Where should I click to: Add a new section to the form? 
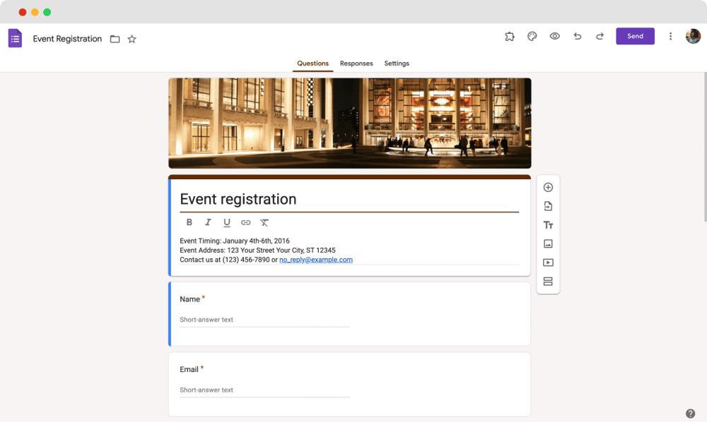tap(548, 281)
